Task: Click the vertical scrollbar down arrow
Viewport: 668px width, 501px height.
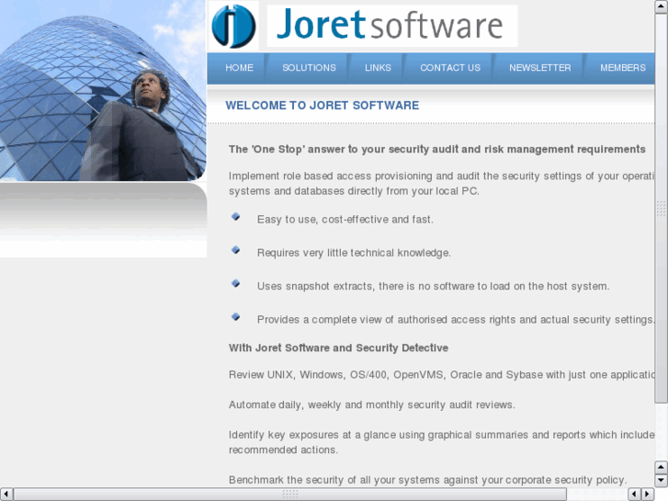Action: tap(661, 481)
